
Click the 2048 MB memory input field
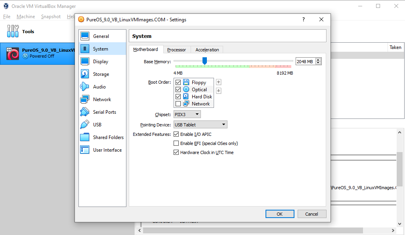click(305, 62)
